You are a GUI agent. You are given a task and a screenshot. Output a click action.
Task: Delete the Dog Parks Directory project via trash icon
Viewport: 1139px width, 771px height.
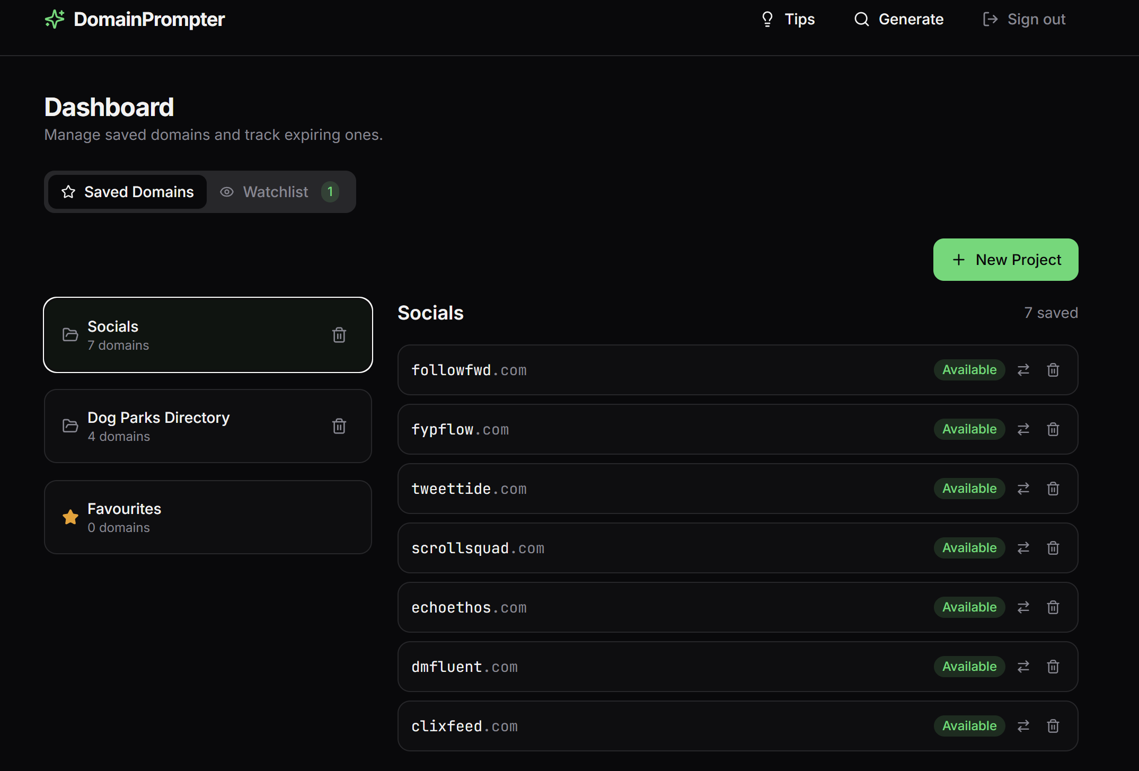pyautogui.click(x=339, y=426)
